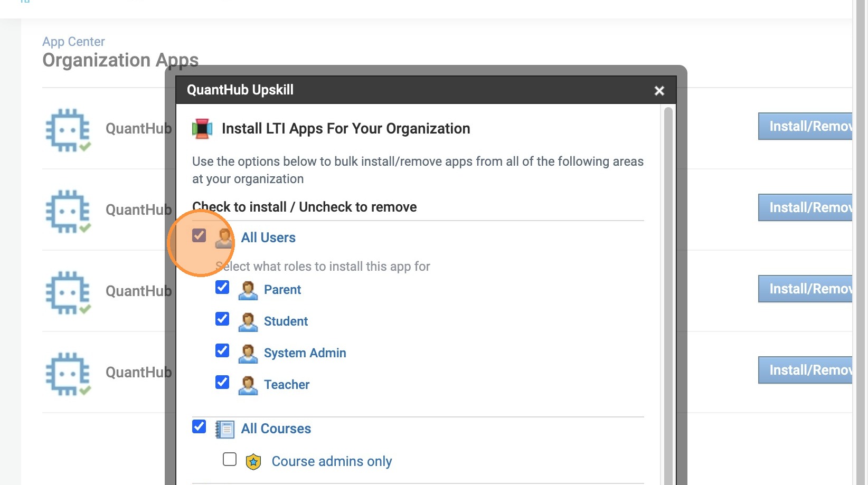Click the All Courses link
Viewport: 868px width, 485px height.
(x=276, y=429)
